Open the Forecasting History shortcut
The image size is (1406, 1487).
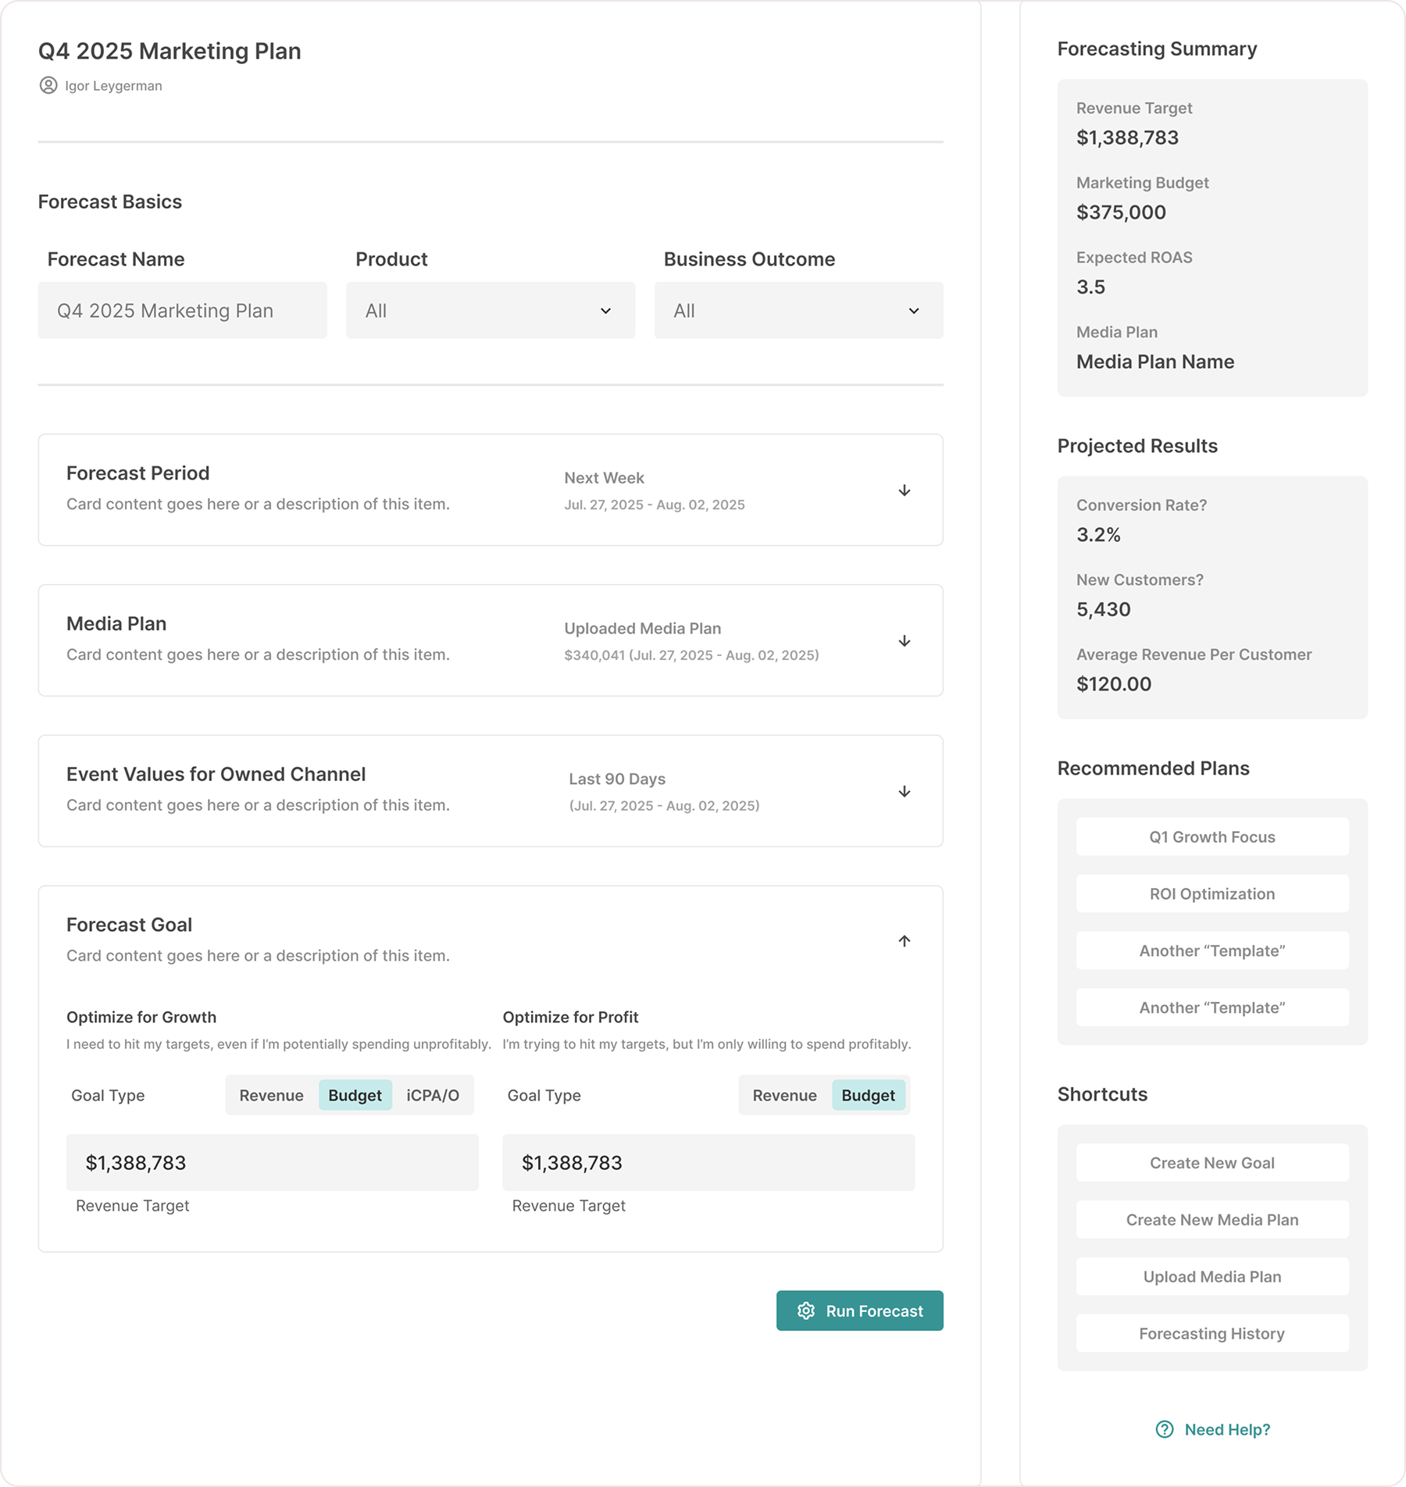[1212, 1334]
